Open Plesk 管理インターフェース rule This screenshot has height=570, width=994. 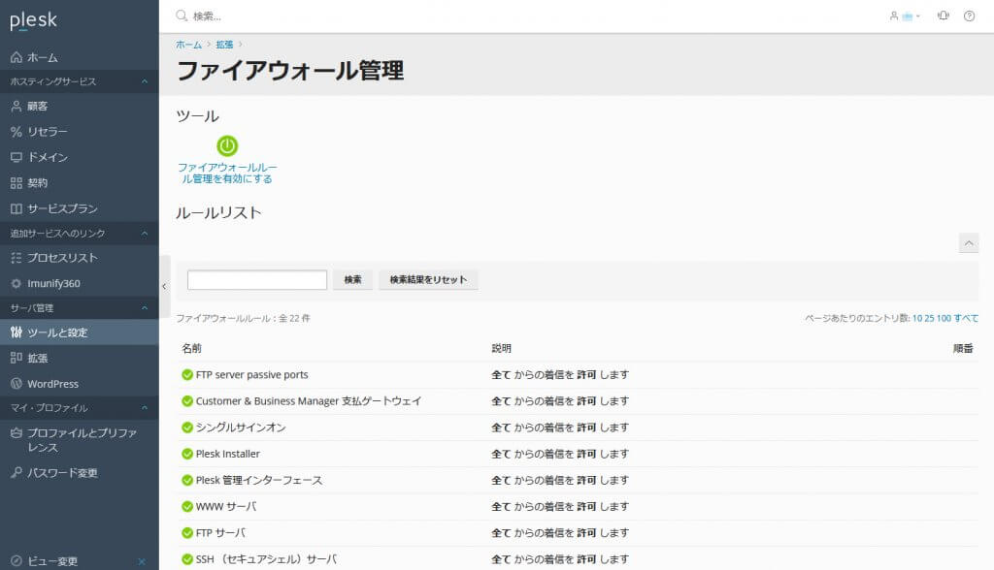[258, 480]
